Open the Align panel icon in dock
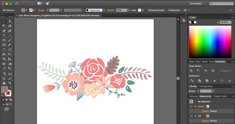This screenshot has height=124, width=235. (x=184, y=20)
